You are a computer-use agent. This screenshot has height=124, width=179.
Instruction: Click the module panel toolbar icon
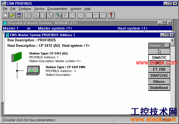89,15
